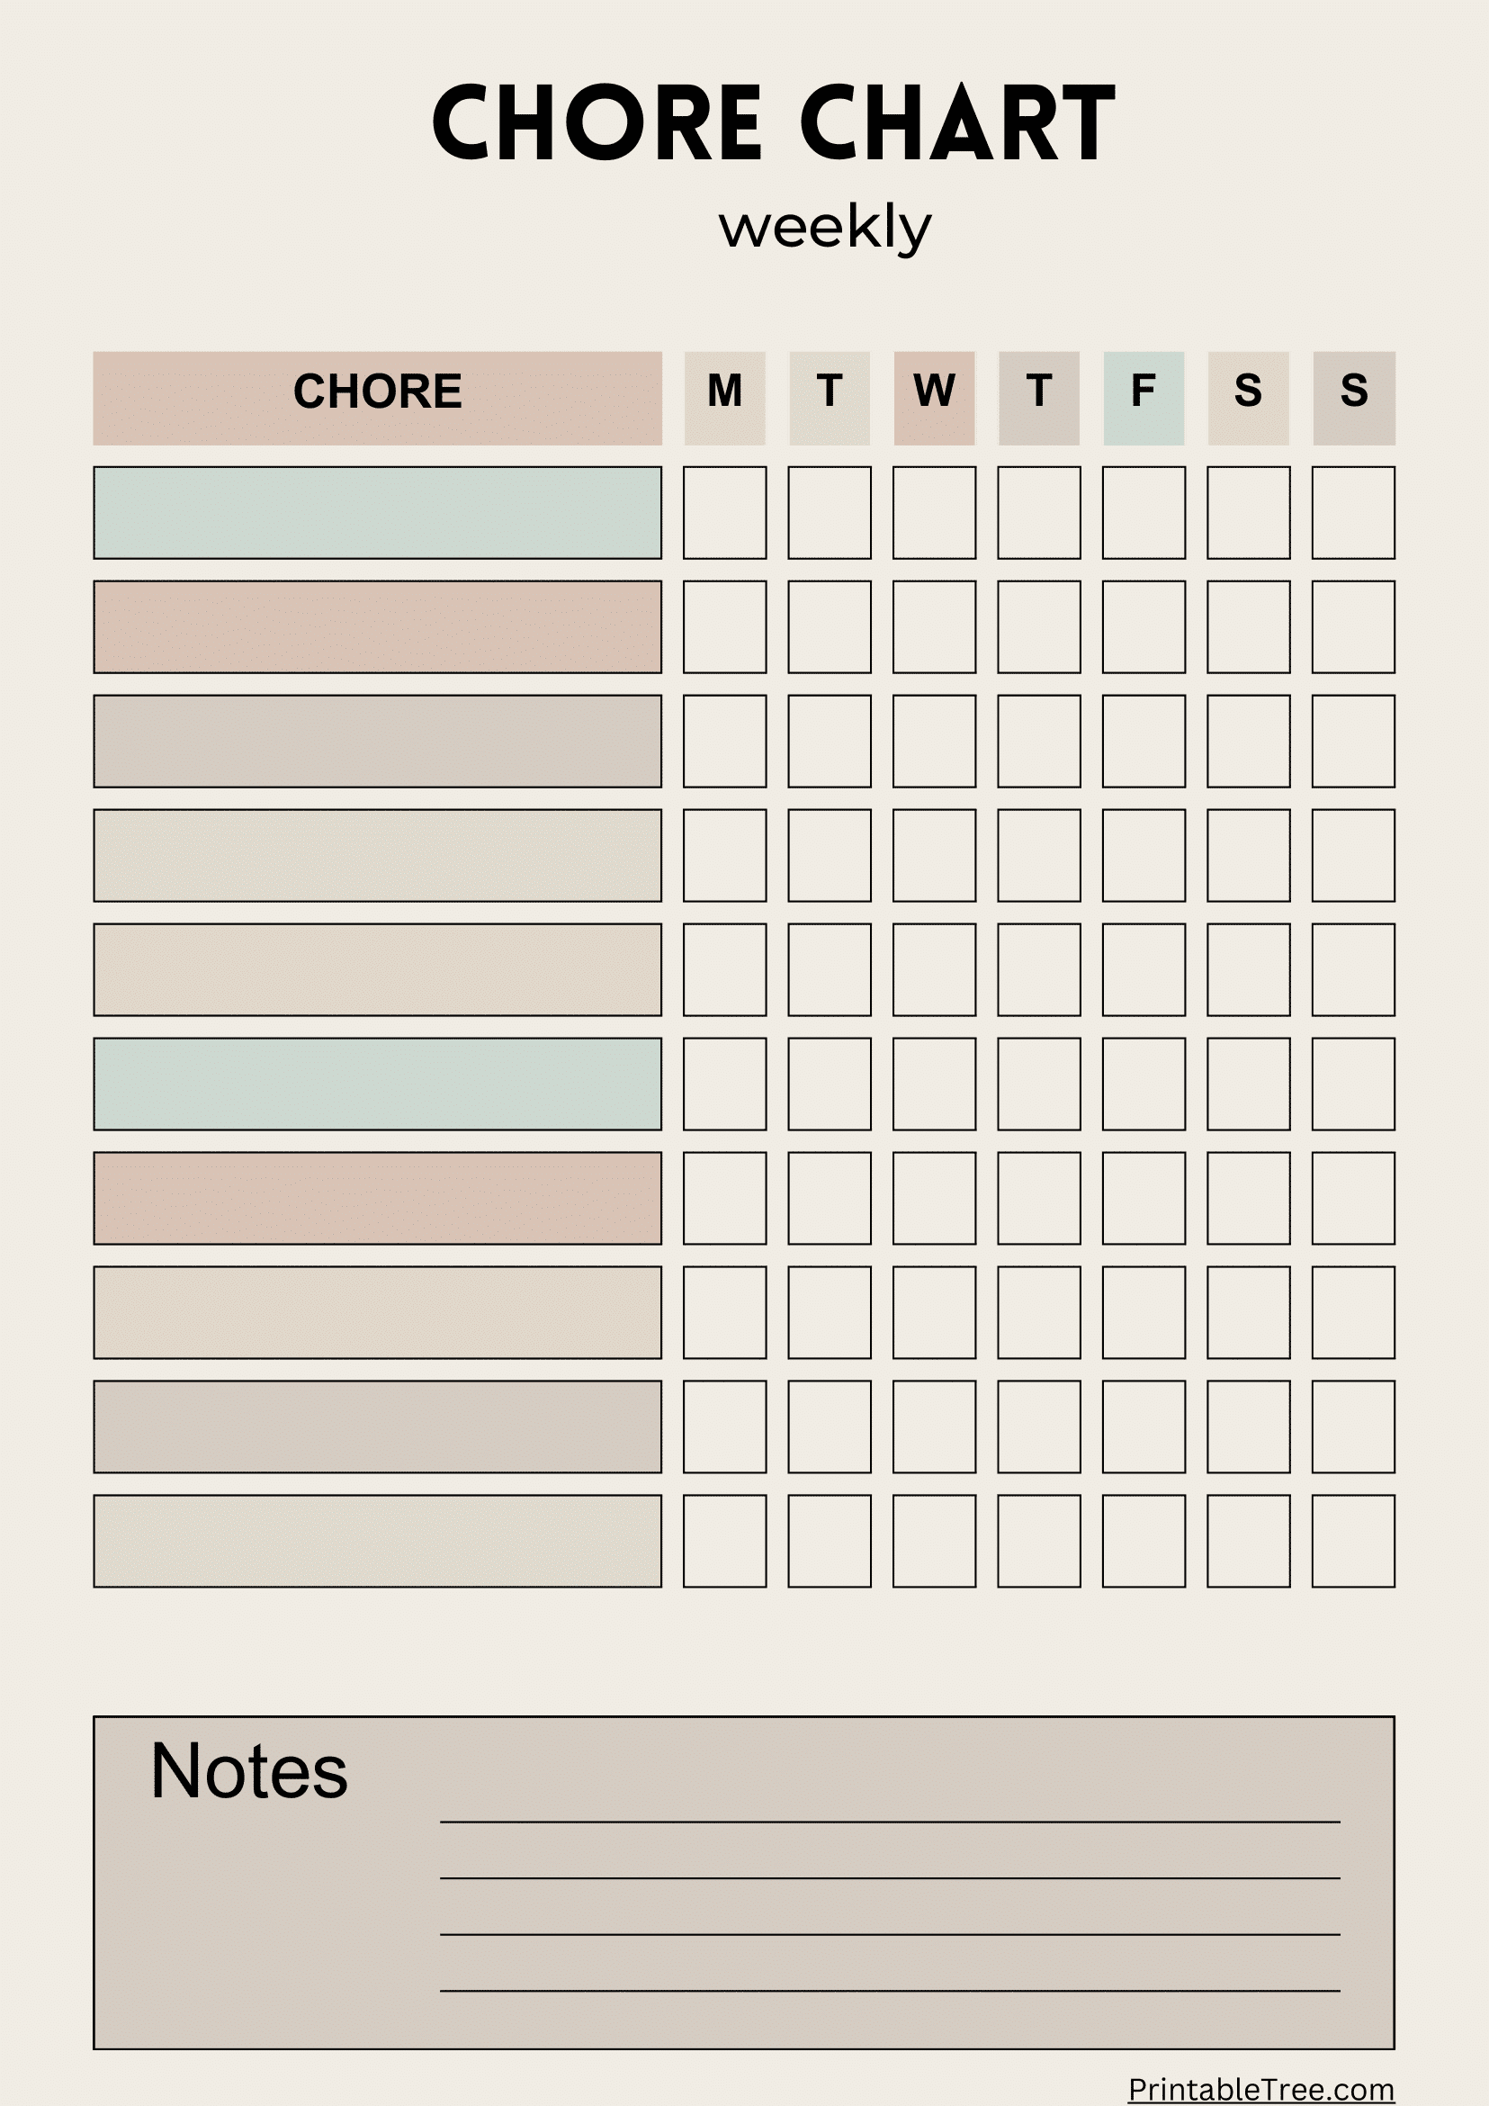Mark Wednesday's box in the fifth chore row
Viewport: 1489px width, 2106px height.
coord(934,969)
